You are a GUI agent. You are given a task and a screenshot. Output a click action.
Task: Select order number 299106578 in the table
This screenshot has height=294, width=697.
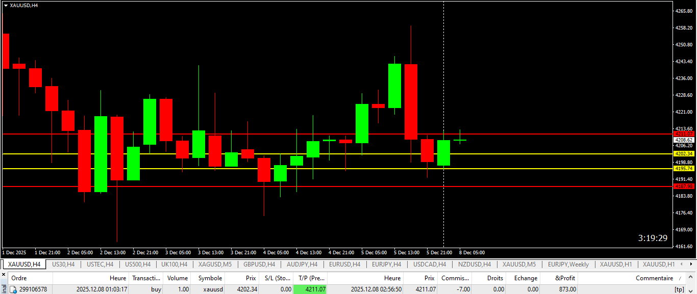33,289
